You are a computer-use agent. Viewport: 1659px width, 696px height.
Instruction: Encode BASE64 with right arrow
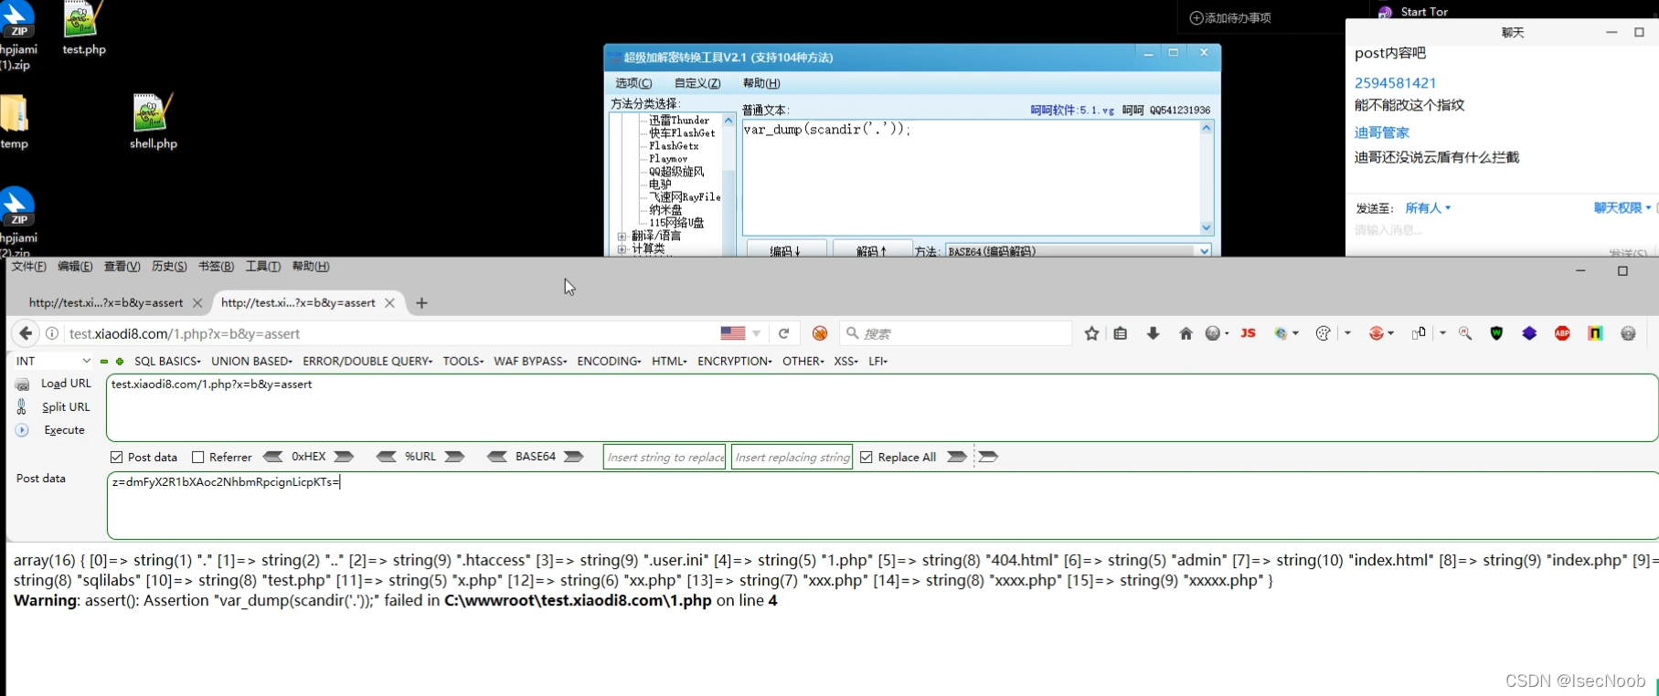(x=573, y=457)
